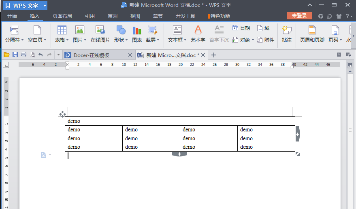Click the 未登录 login button
Viewport: 356px width, 209px height.
click(x=299, y=16)
